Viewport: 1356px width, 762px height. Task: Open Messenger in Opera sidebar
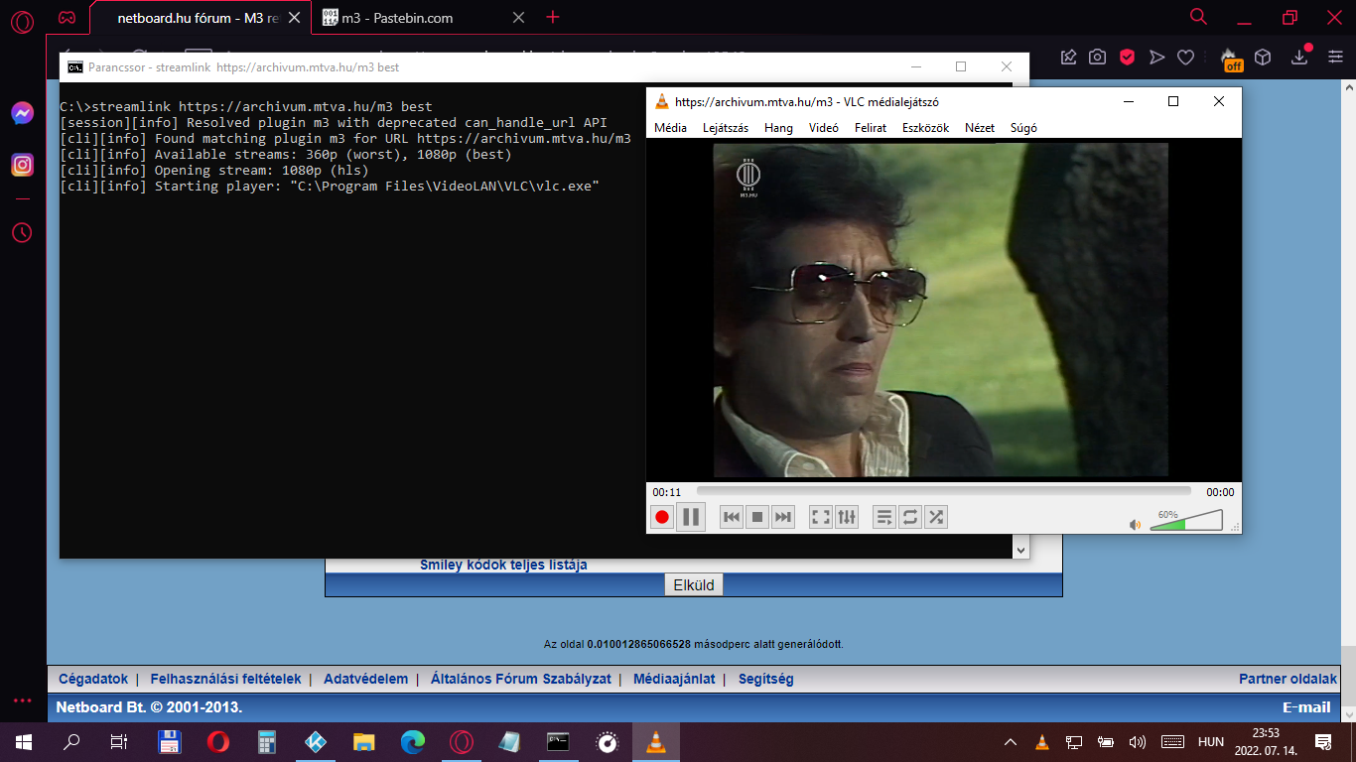click(22, 113)
